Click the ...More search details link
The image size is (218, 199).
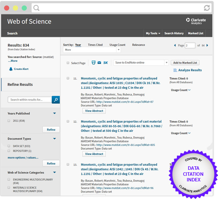click(x=13, y=61)
